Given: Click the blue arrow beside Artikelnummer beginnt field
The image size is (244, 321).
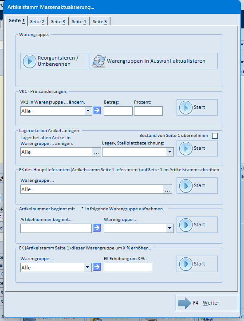Looking at the screenshot, I should [97, 228].
